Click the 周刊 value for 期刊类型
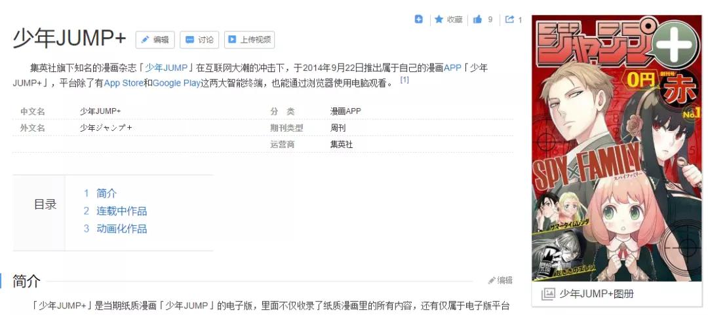Viewport: 708px width, 315px height. (338, 128)
